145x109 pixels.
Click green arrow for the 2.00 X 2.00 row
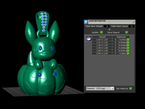128,54
